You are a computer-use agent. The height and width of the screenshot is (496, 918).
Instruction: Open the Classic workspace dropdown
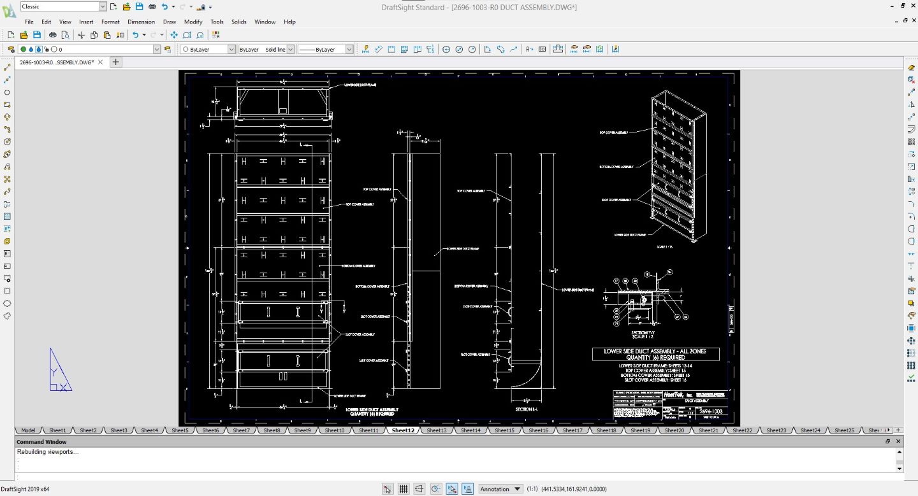coord(103,6)
